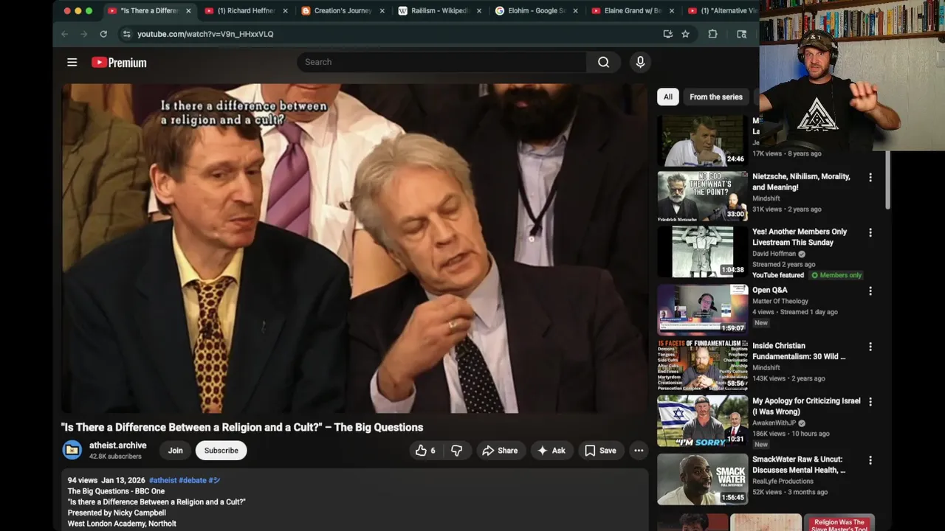Screen dimensions: 945x531
Task: Open the Open Q&A video thumbnail
Action: tap(702, 310)
